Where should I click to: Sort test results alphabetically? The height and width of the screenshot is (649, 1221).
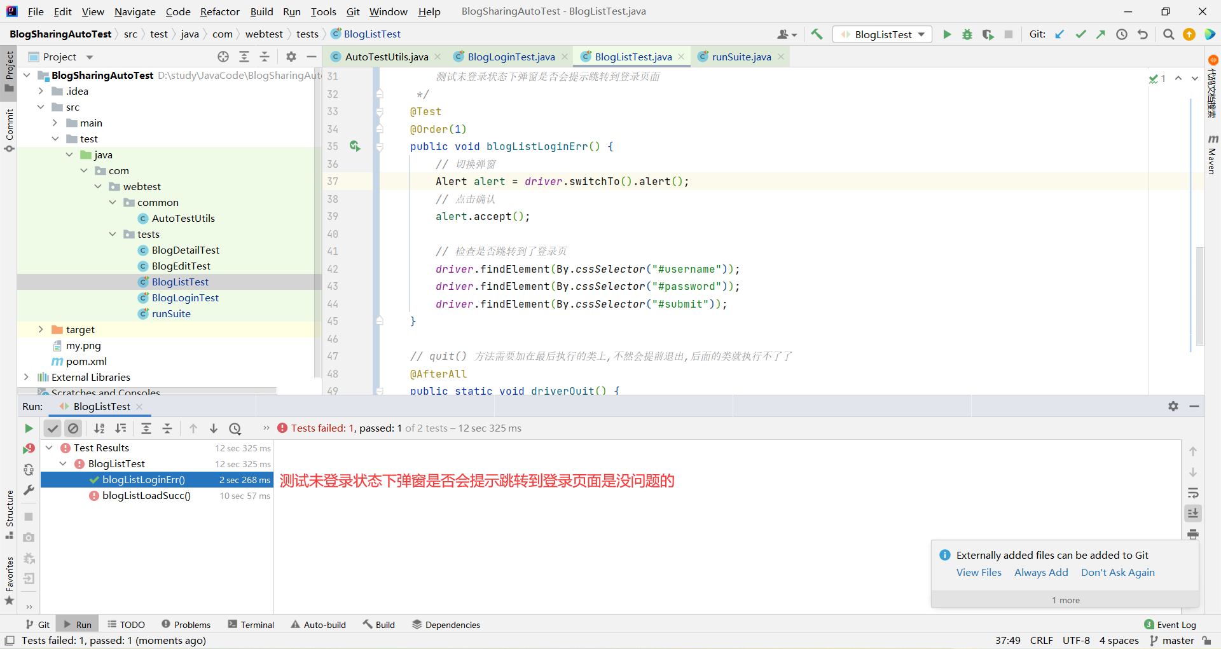99,428
